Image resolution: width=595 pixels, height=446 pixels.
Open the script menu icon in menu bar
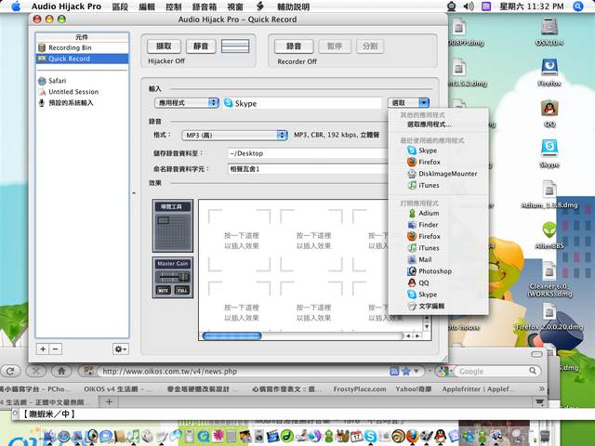(260, 7)
